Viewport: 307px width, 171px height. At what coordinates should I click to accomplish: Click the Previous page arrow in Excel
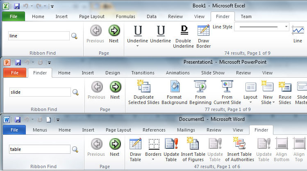click(96, 34)
